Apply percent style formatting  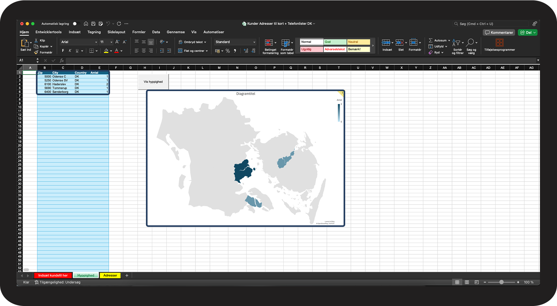228,51
